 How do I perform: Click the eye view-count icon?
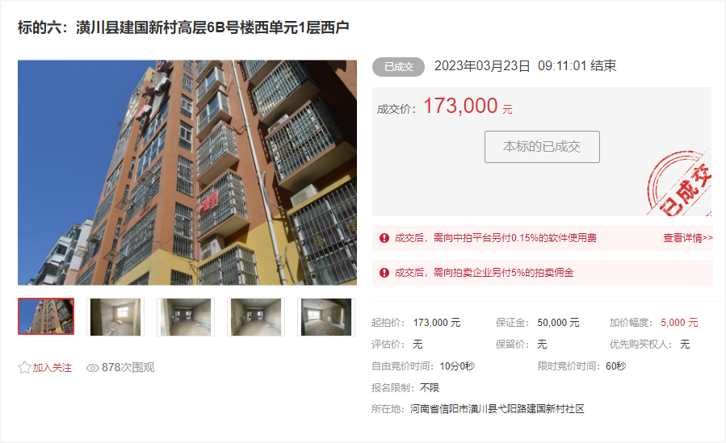(93, 368)
